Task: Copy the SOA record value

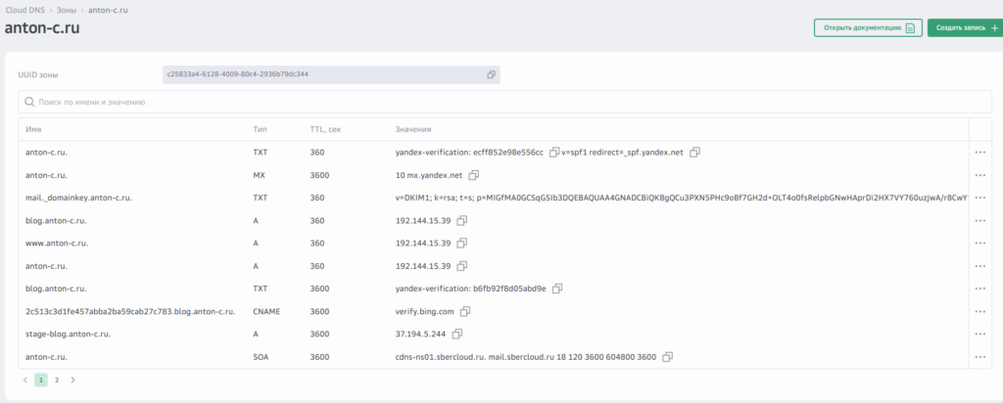Action: coord(667,357)
